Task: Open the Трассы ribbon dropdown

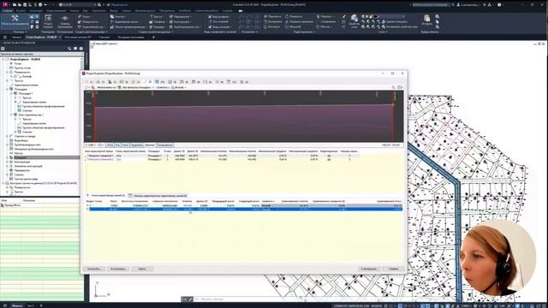Action: (x=158, y=16)
